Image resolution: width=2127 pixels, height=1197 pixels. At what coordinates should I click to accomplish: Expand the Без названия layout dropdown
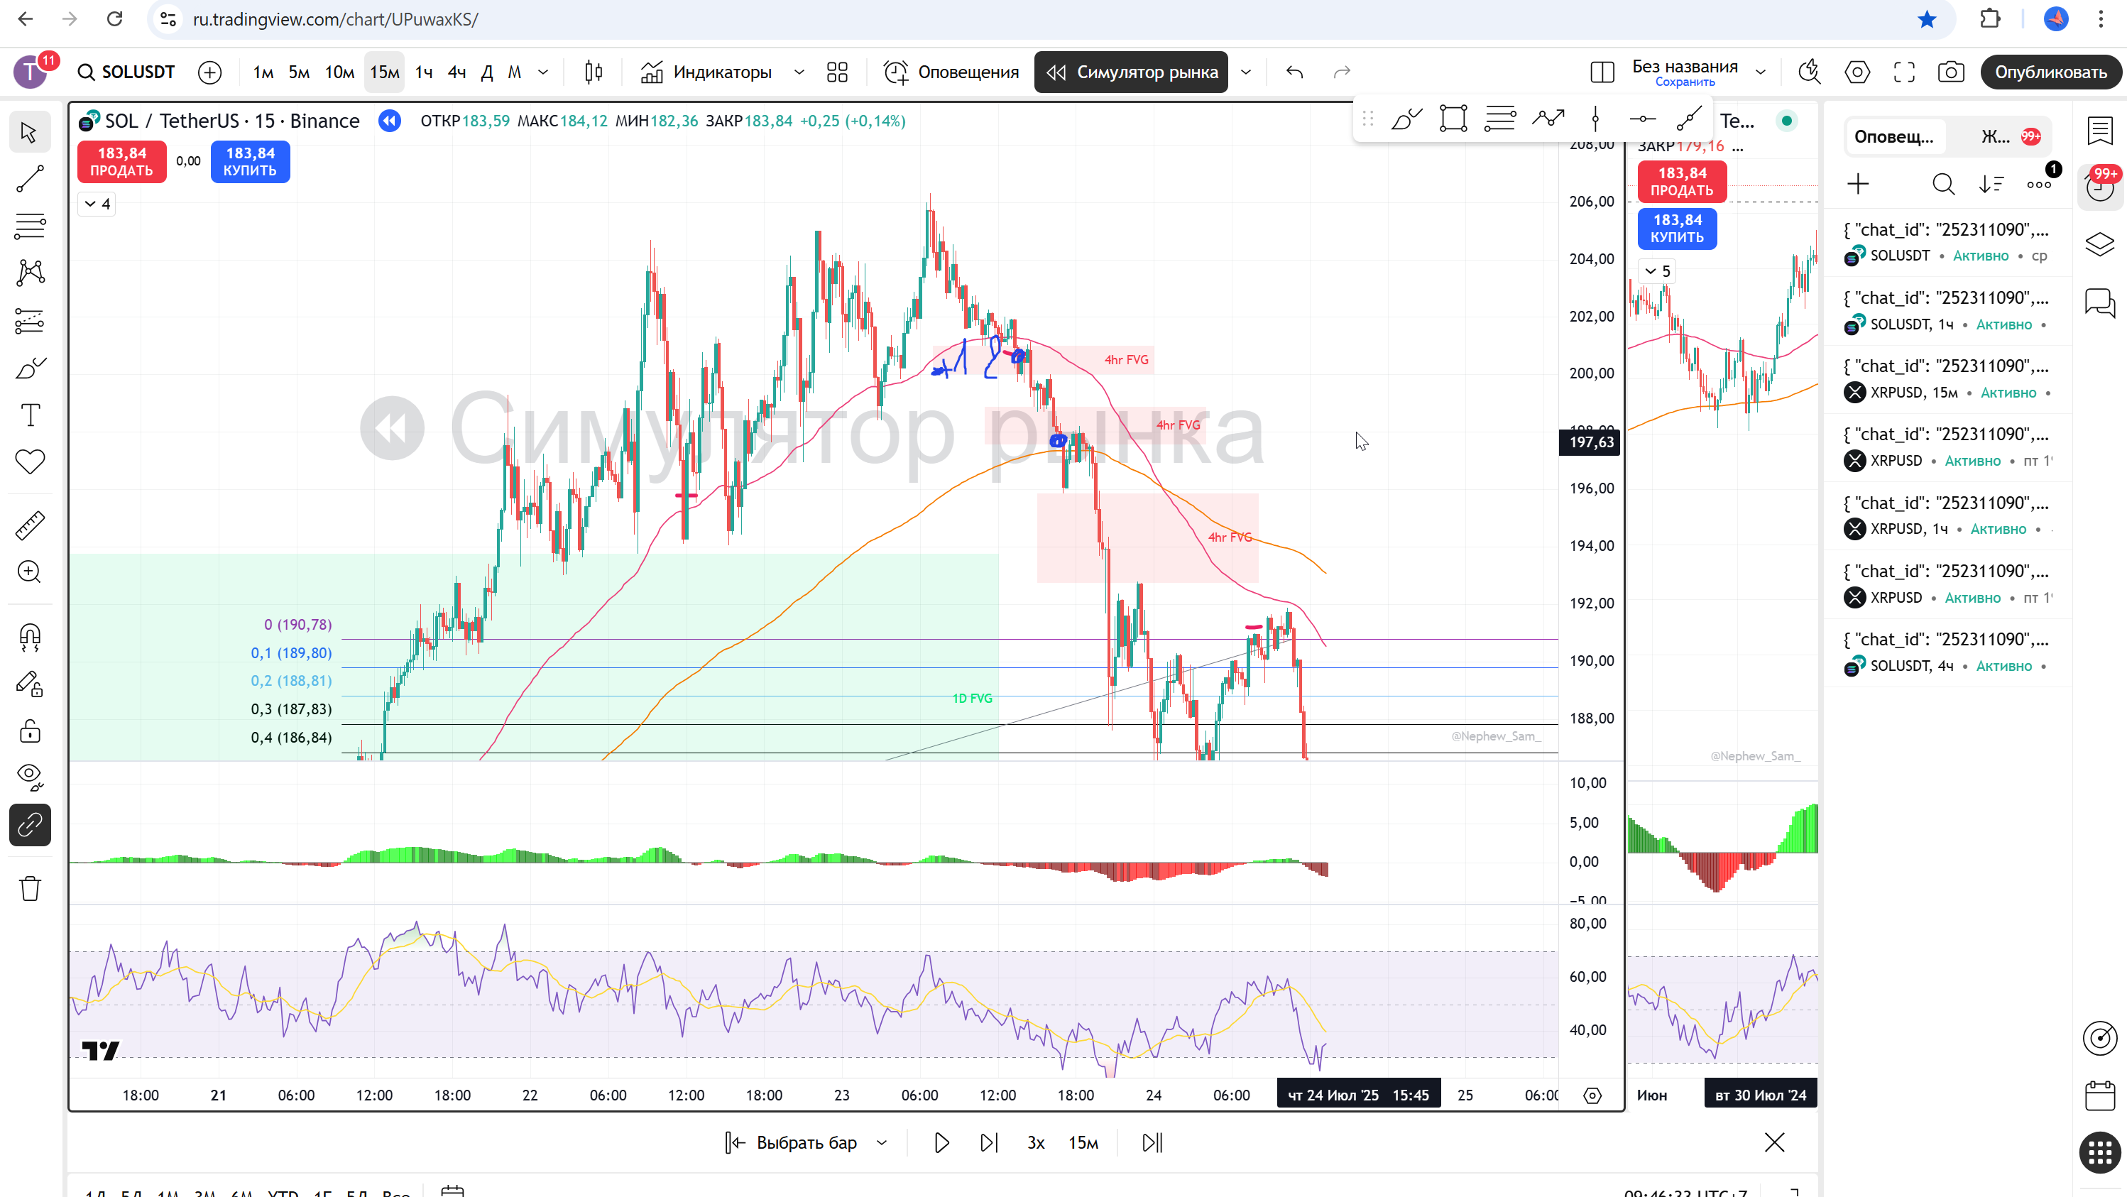tap(1761, 72)
